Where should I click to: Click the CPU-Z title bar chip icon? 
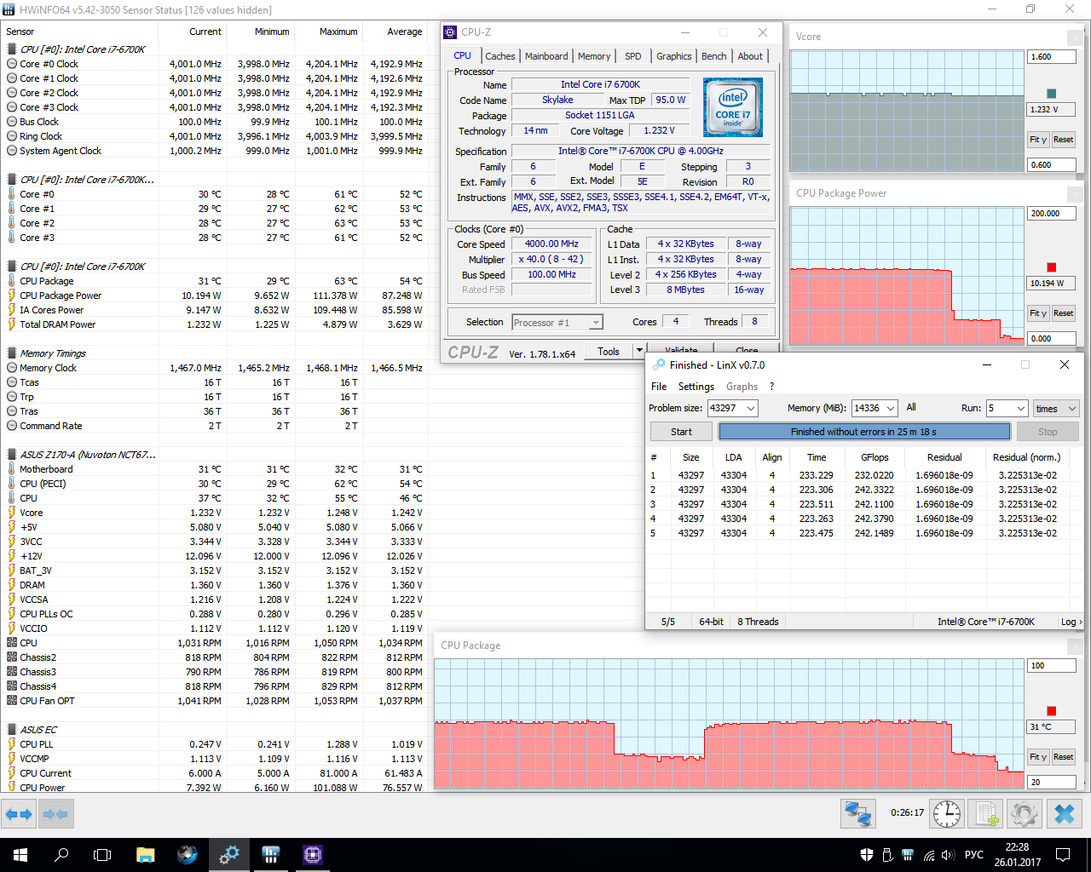pos(451,32)
